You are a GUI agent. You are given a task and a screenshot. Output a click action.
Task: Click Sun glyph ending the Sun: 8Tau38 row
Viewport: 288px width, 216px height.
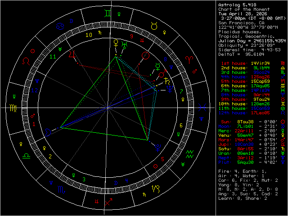pyautogui.click(x=283, y=122)
